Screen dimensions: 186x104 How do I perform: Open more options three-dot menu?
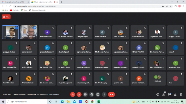pyautogui.click(x=104, y=94)
